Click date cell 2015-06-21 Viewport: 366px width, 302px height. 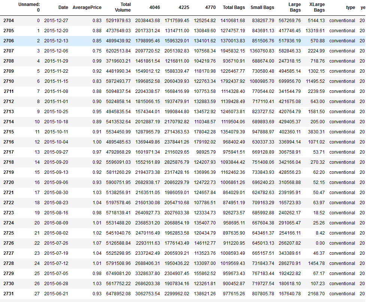tap(56, 294)
